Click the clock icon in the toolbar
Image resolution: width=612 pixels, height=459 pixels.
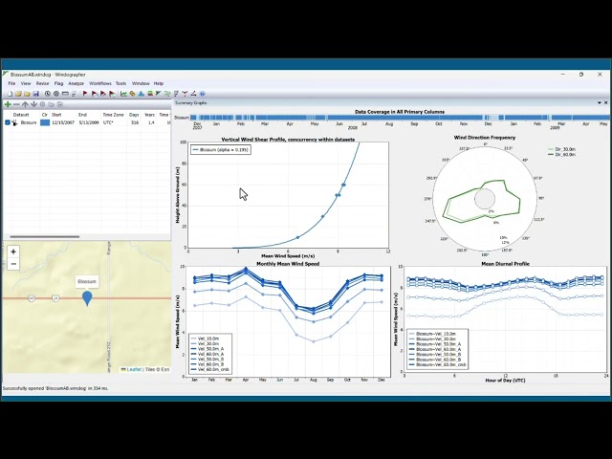pos(47,94)
